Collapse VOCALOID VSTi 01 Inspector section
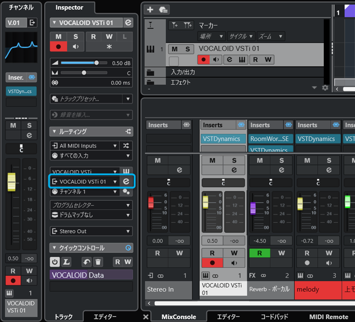 54,23
